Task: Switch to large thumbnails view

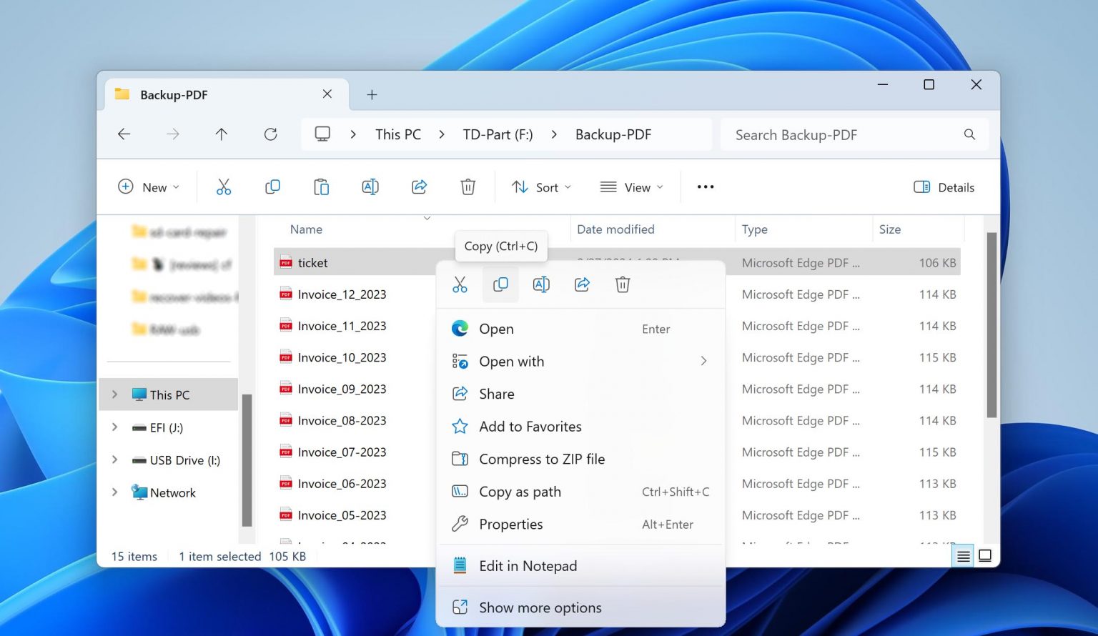Action: click(x=985, y=555)
